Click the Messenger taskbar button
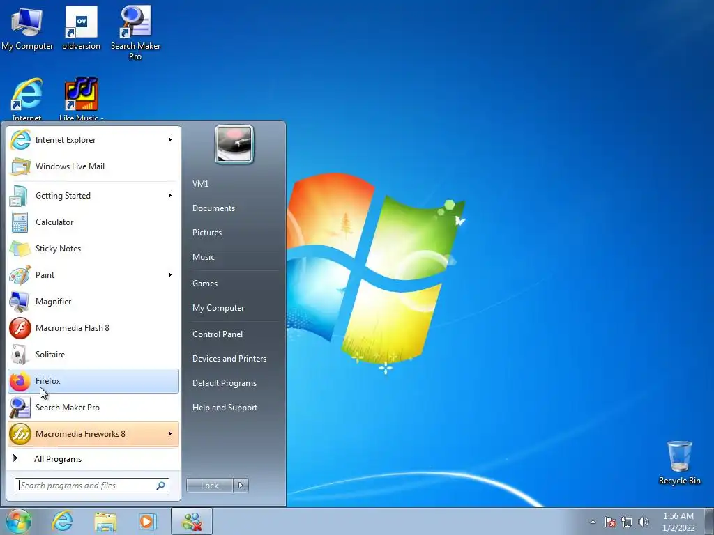Viewport: 714px width, 535px height. [192, 521]
